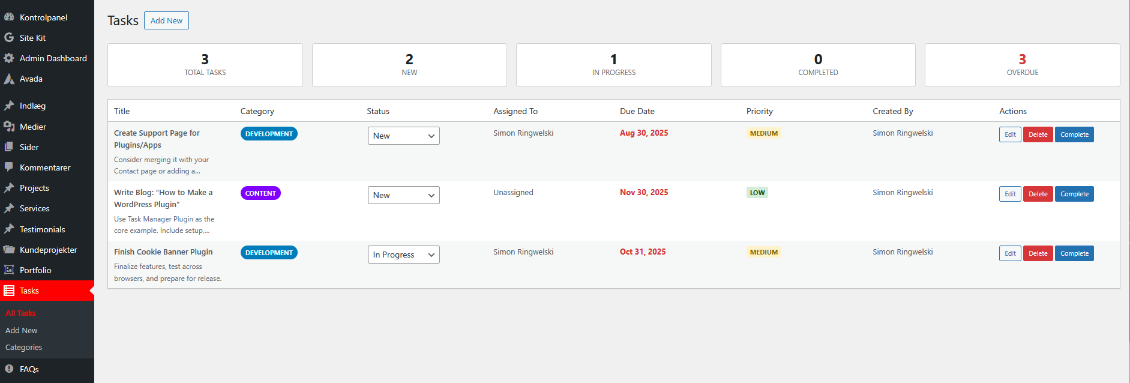Click DEVELOPMENT badge on Create Support Page row

click(269, 134)
